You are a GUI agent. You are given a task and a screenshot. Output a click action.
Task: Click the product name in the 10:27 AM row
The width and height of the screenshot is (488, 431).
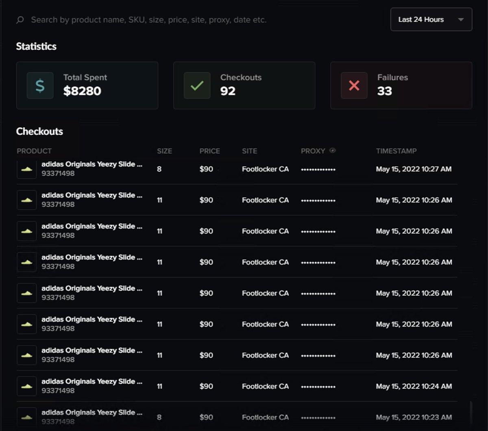[92, 164]
